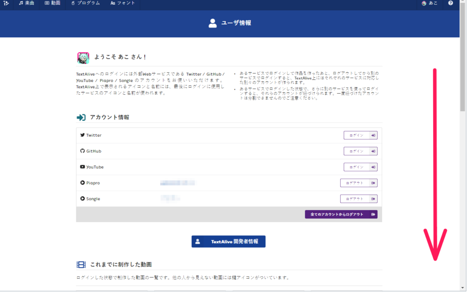The height and width of the screenshot is (292, 467).
Task: Click the film icon beside これまでに制作した動画
Action: tap(80, 264)
